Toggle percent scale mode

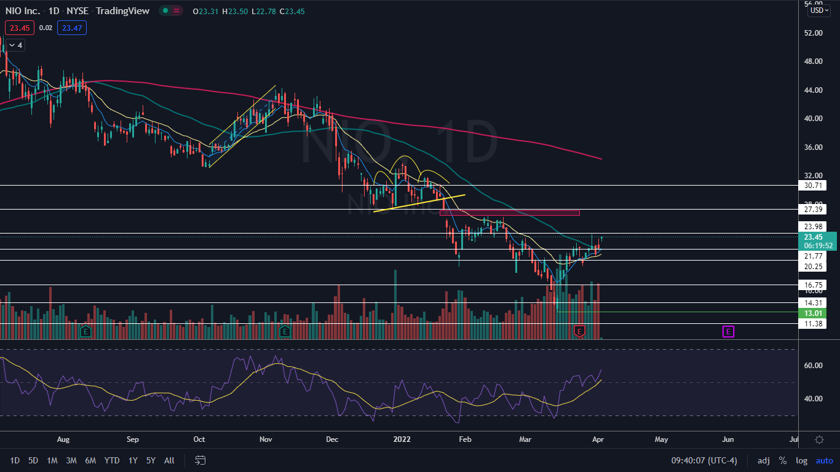pyautogui.click(x=782, y=460)
